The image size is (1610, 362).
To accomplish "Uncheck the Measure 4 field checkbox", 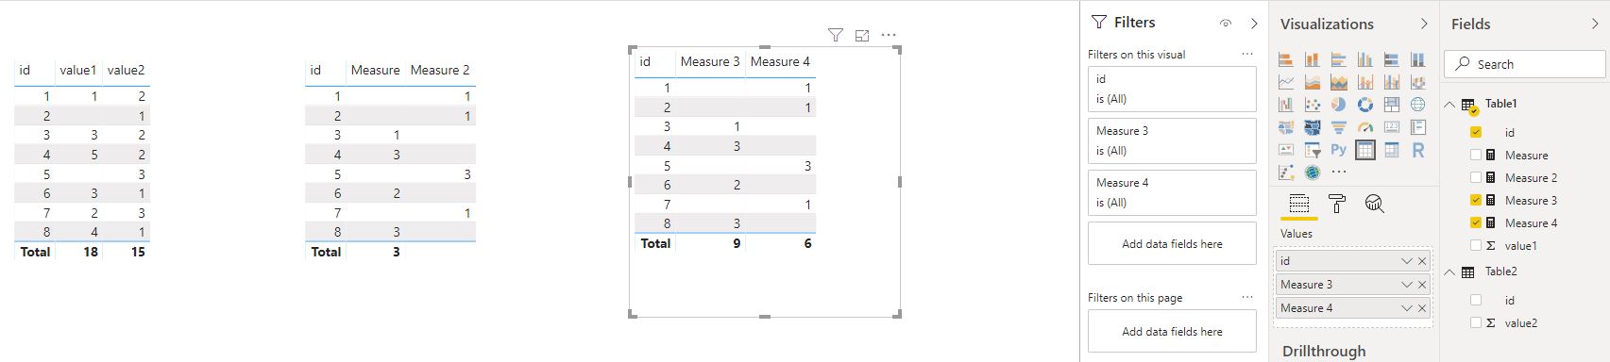I will coord(1476,222).
